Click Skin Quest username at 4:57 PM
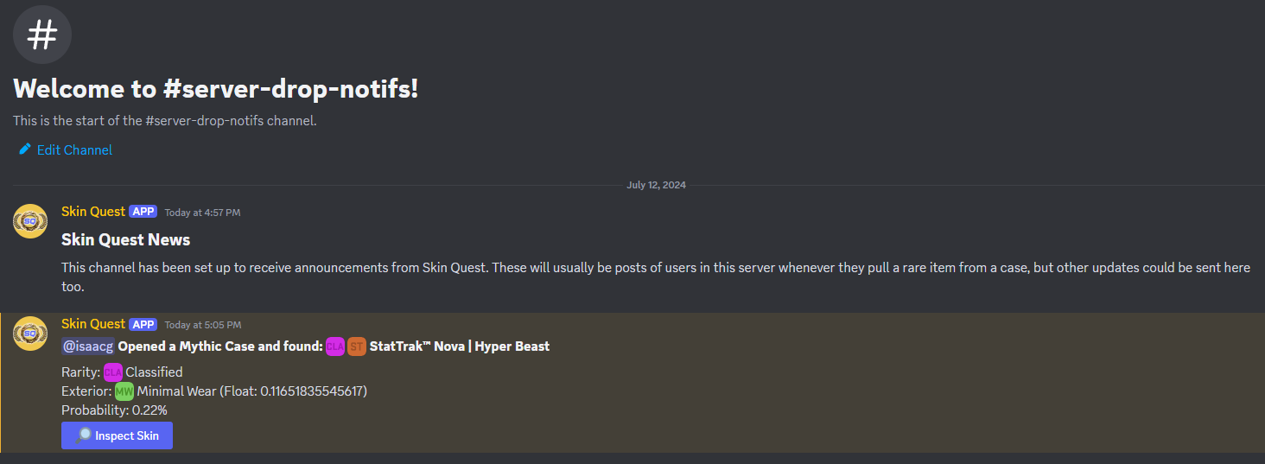 pyautogui.click(x=93, y=212)
